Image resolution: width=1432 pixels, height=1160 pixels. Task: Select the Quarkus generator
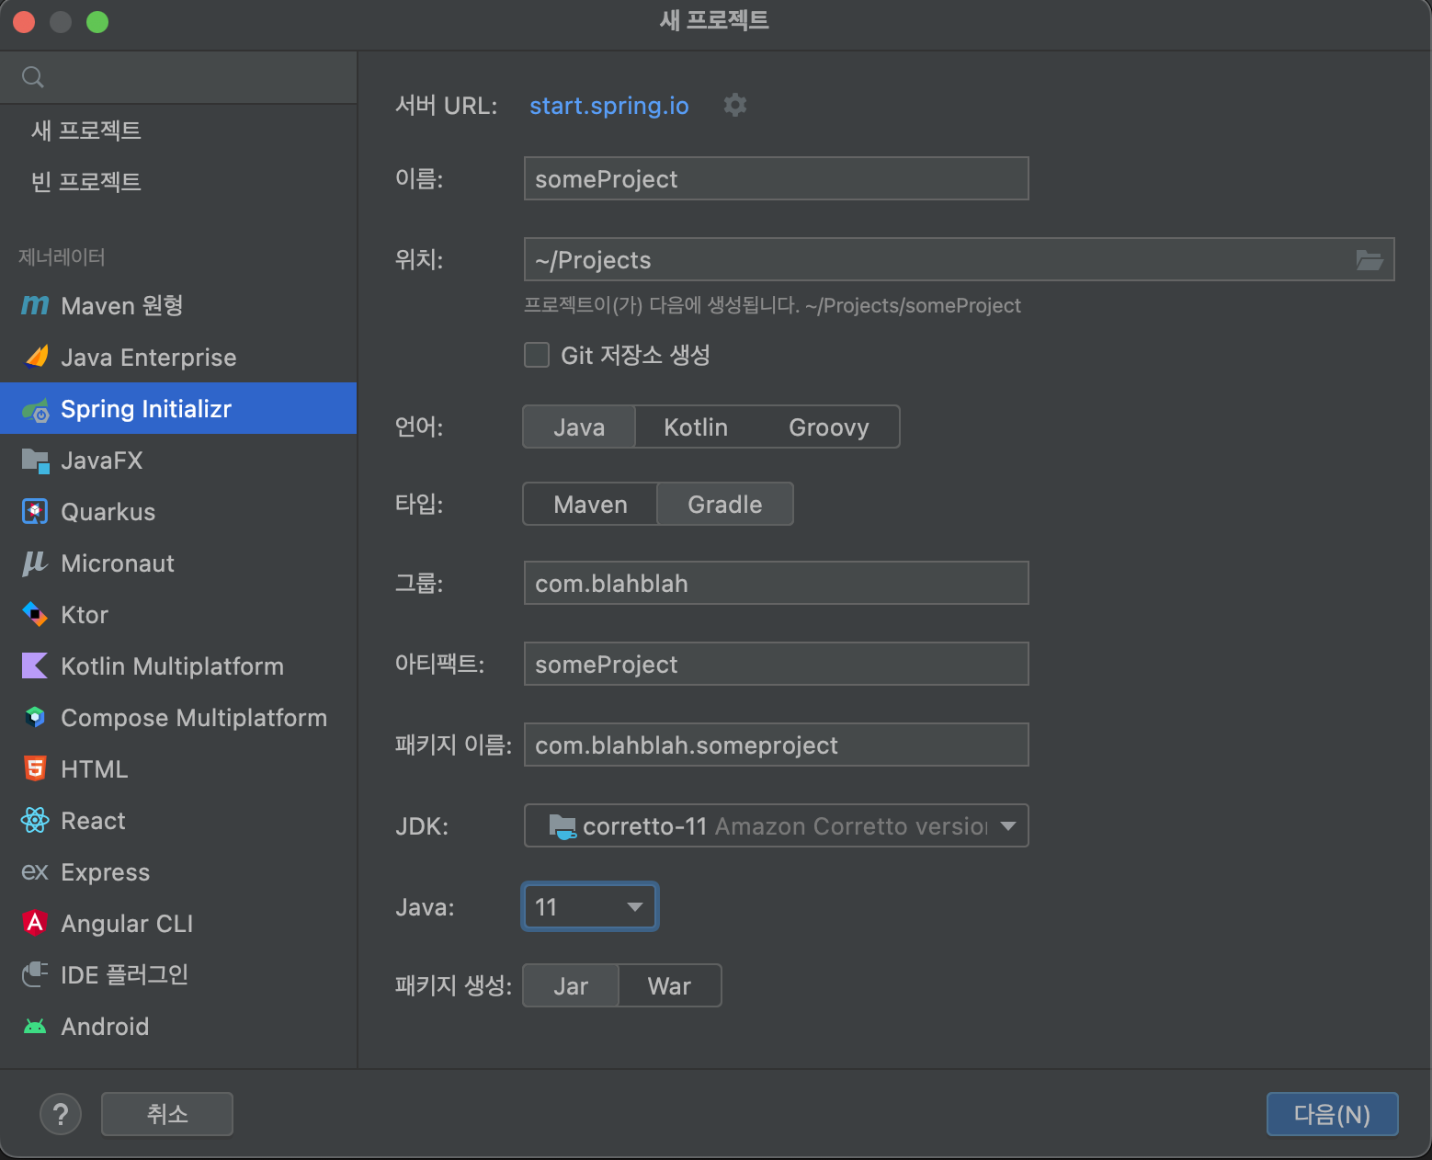[x=178, y=512]
